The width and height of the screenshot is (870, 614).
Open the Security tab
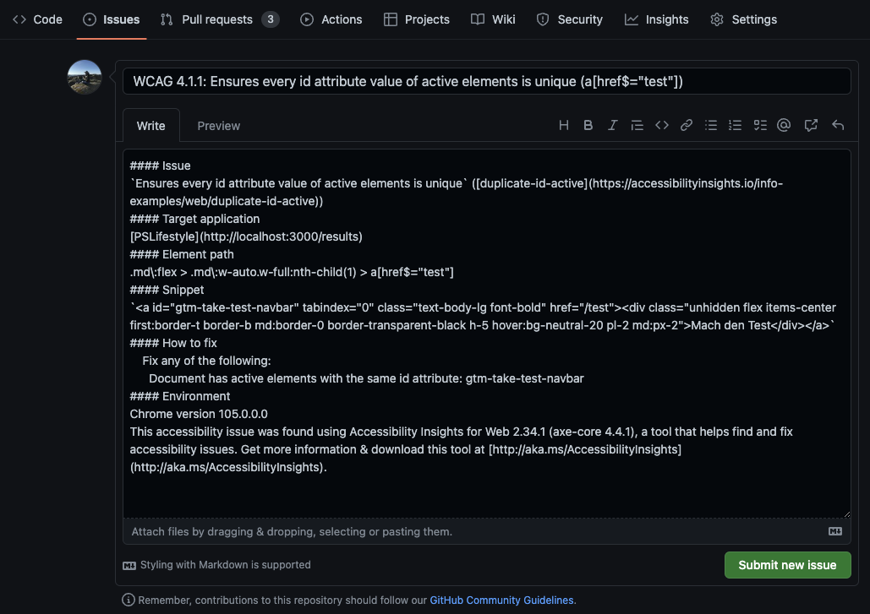click(569, 19)
